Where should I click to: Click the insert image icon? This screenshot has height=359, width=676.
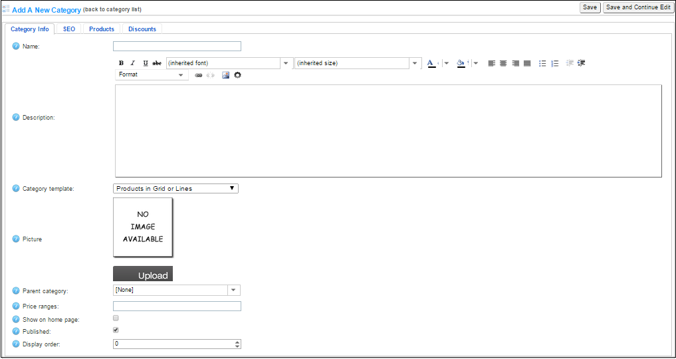click(x=226, y=75)
